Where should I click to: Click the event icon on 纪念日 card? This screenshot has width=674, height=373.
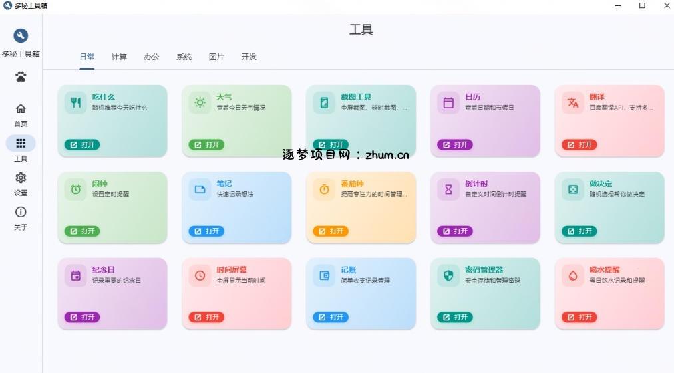click(76, 275)
